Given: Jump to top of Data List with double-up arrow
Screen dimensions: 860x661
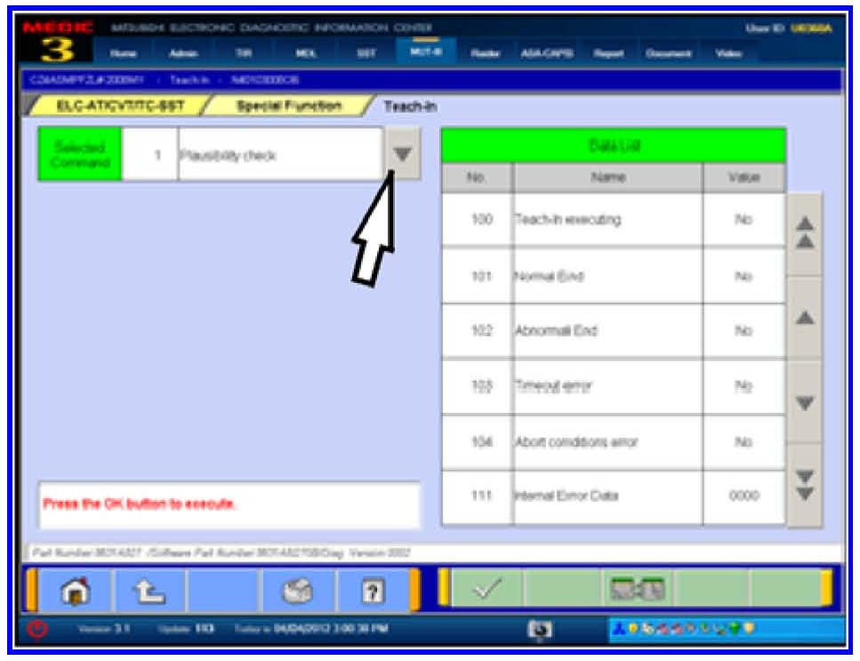Looking at the screenshot, I should coord(805,234).
